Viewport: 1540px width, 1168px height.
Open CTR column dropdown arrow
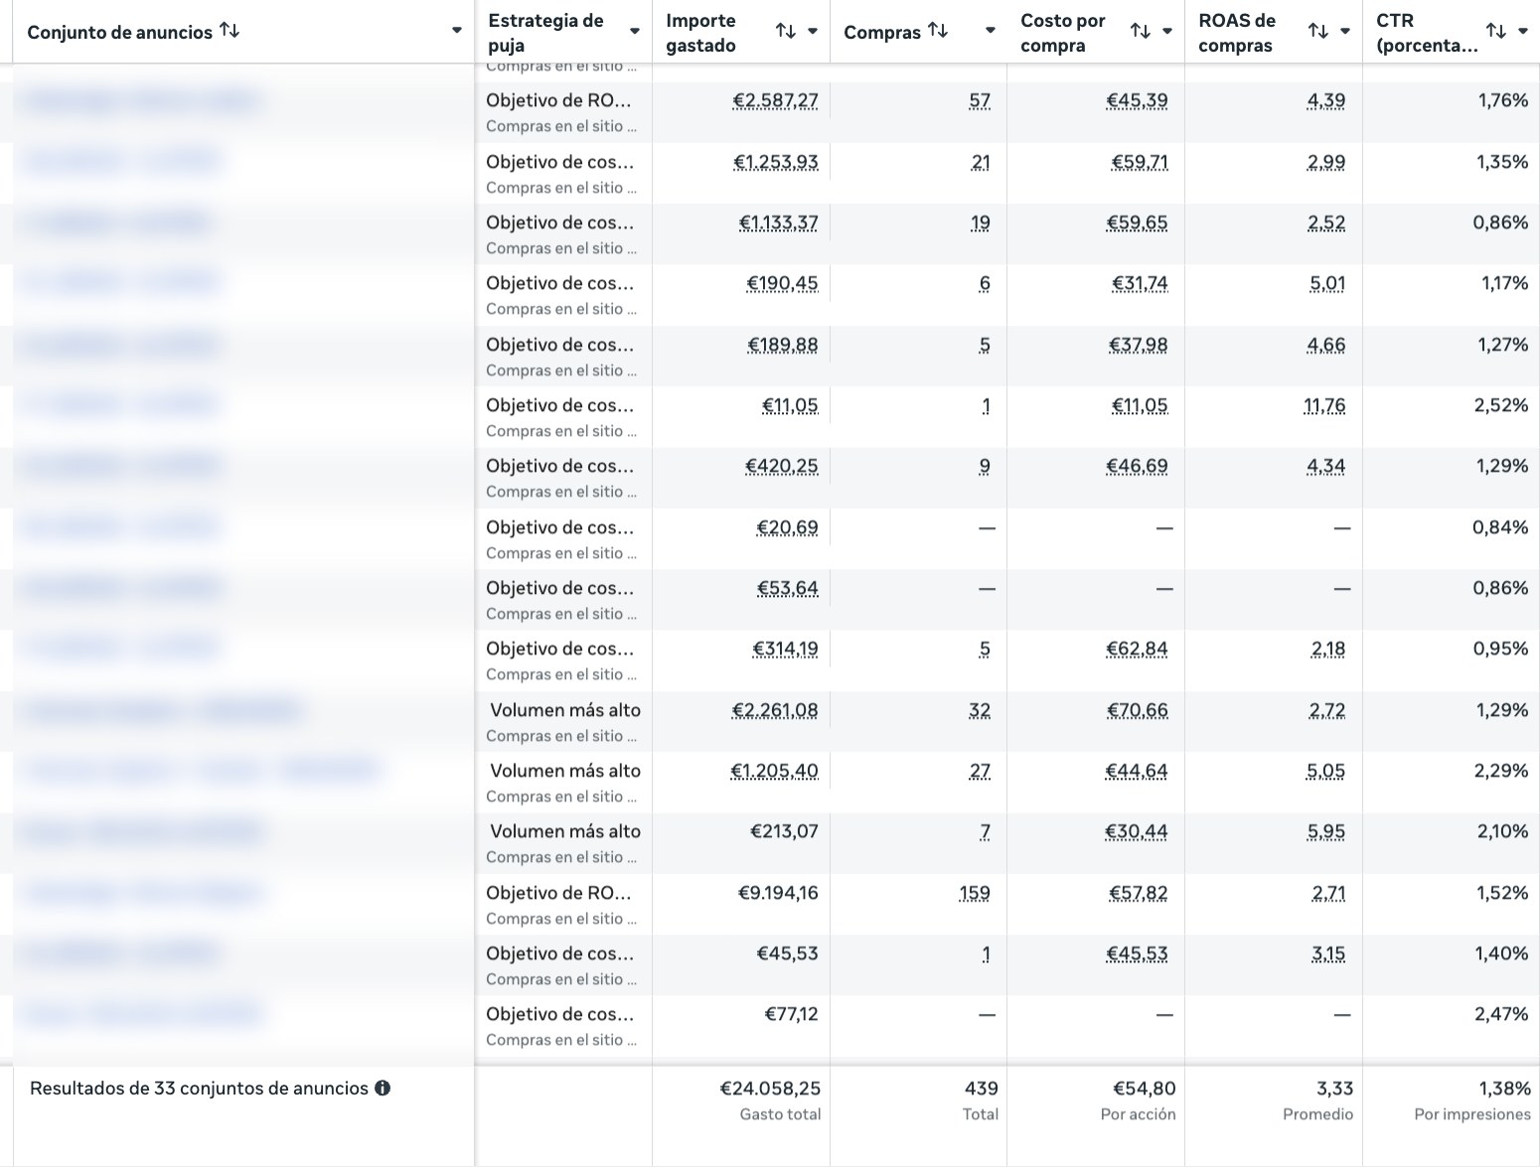1523,32
